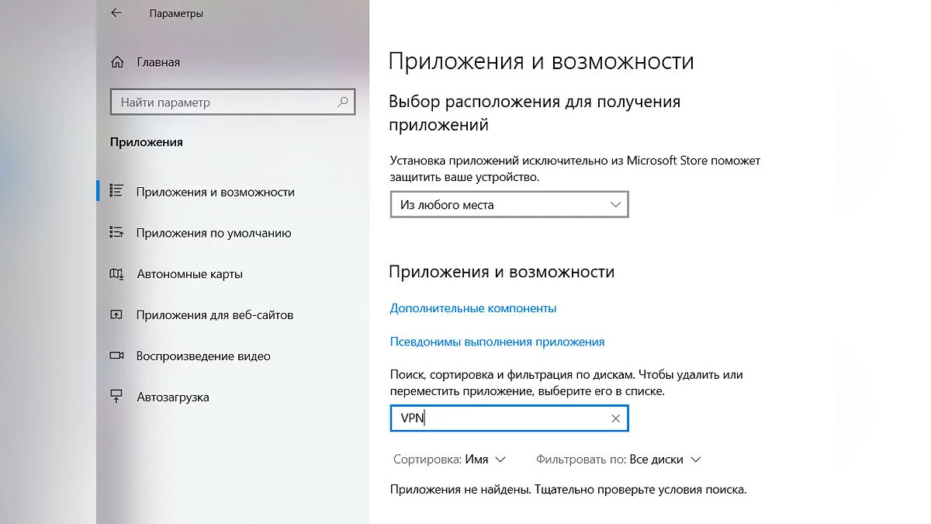
Task: Go back with the arrow icon
Action: 116,13
